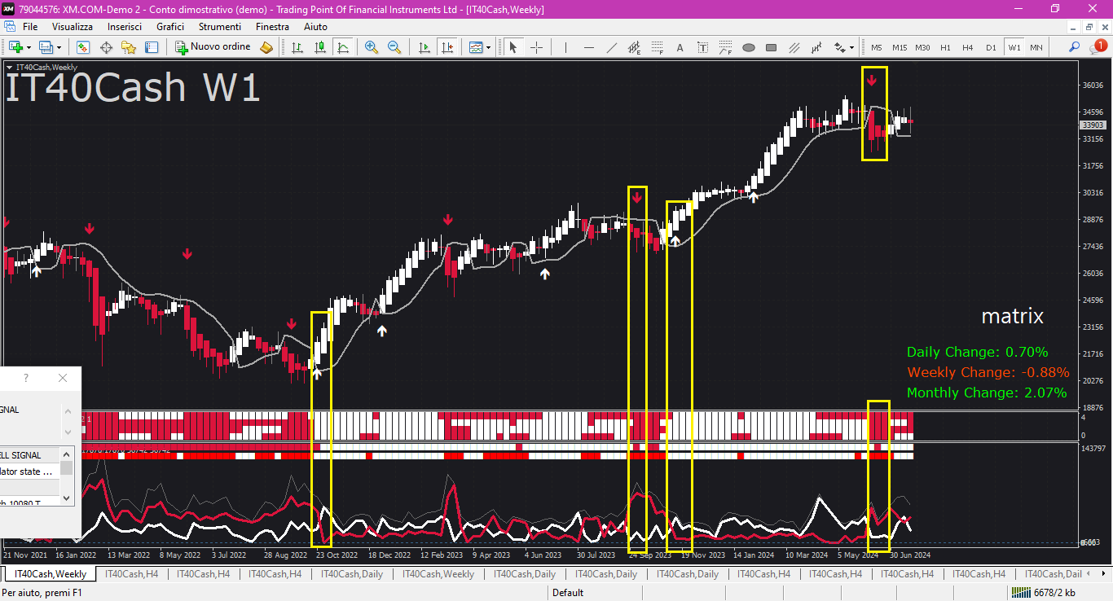Click the 'matrix' chart label
This screenshot has height=601, width=1113.
(1012, 316)
